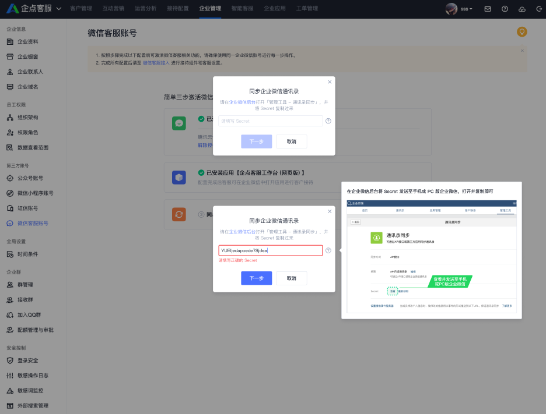Click the help question mark in header
This screenshot has height=414, width=546.
click(505, 9)
